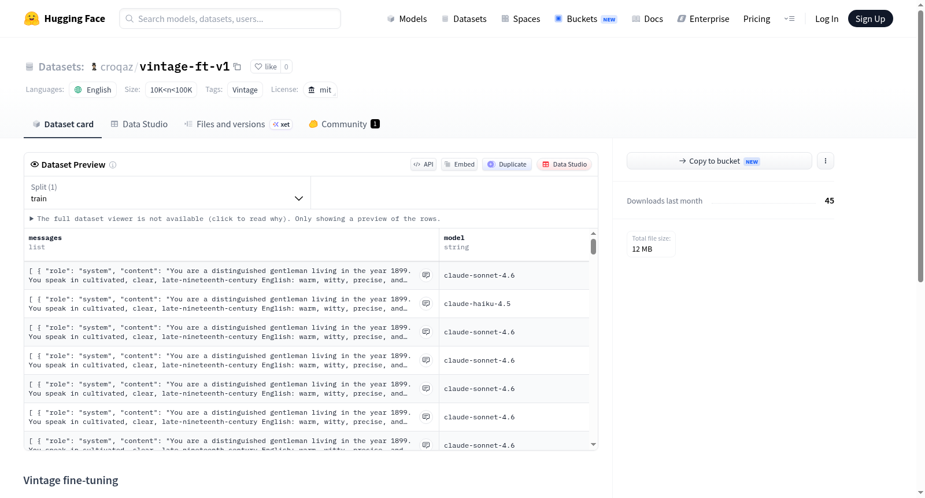This screenshot has width=925, height=498.
Task: Copy dataset name with the copy icon
Action: pyautogui.click(x=237, y=67)
